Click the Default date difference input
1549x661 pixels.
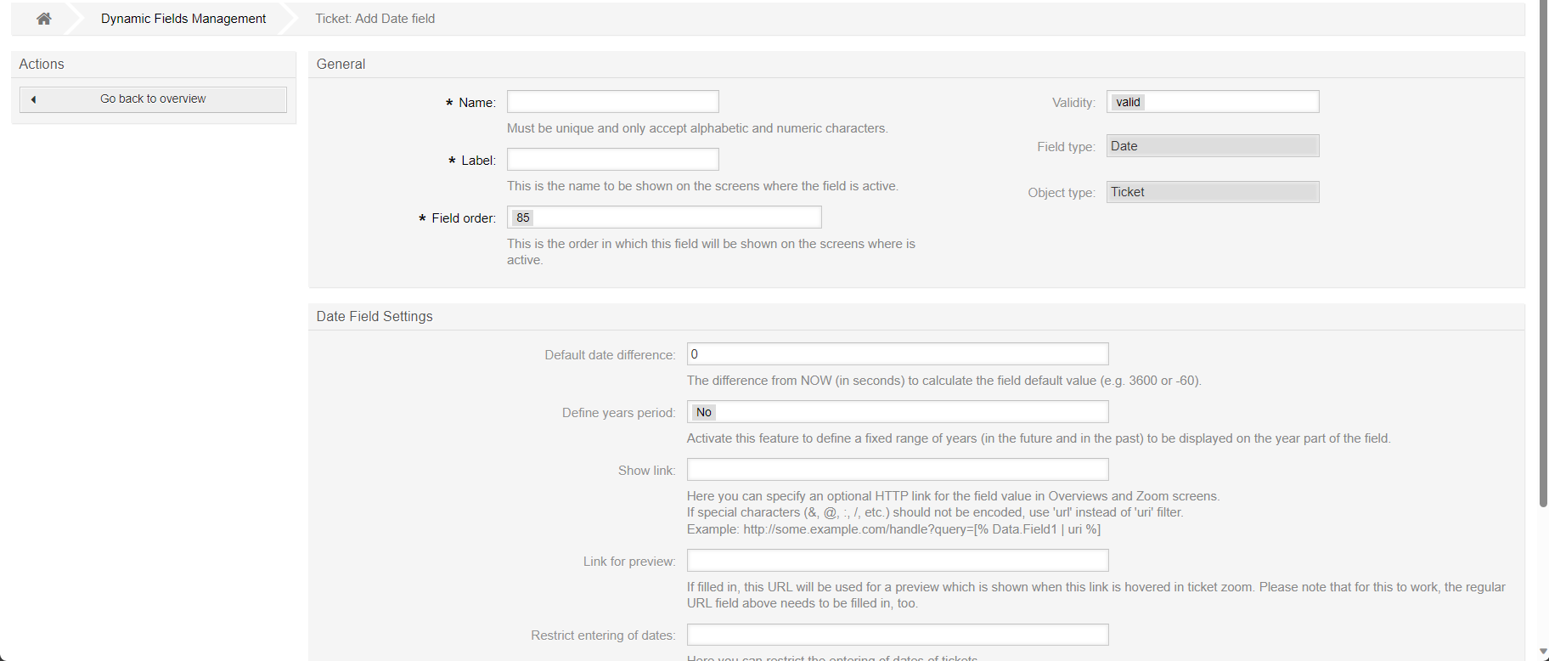897,354
